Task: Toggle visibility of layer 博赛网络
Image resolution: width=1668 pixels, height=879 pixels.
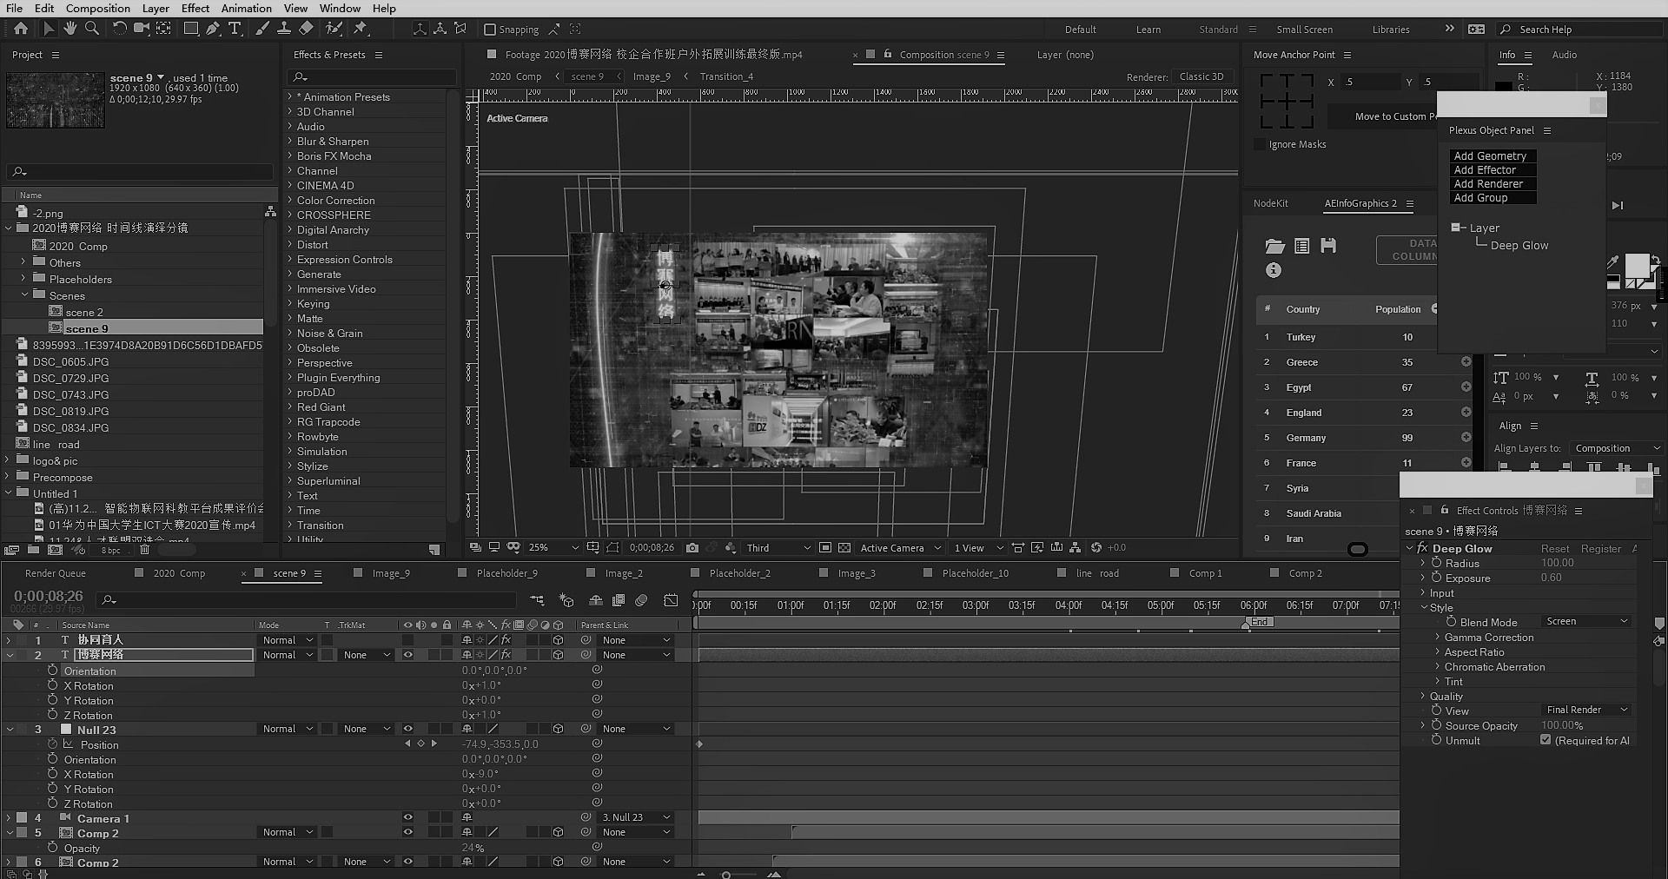Action: click(408, 655)
